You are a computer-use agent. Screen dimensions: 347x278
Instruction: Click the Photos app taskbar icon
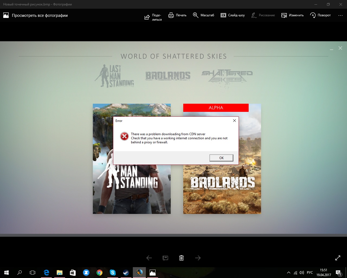tap(153, 273)
